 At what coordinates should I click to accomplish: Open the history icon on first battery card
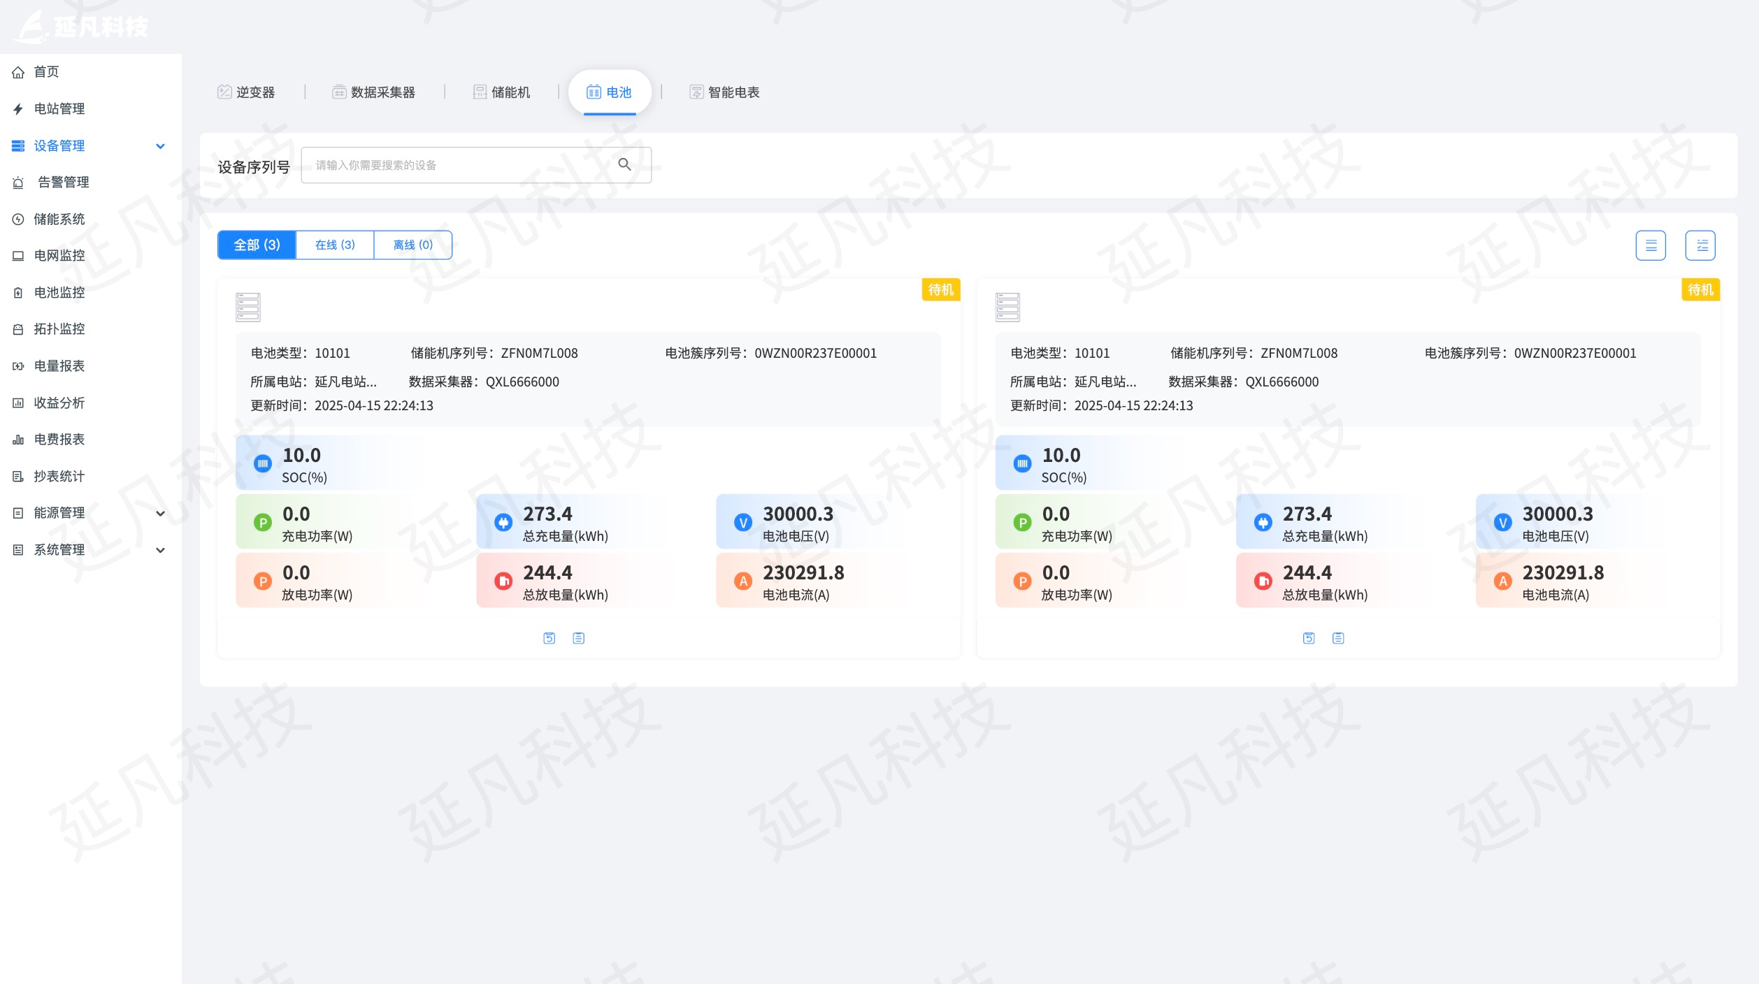click(x=550, y=637)
